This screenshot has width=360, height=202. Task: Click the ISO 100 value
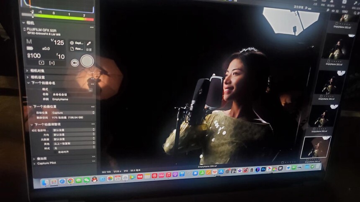point(34,56)
